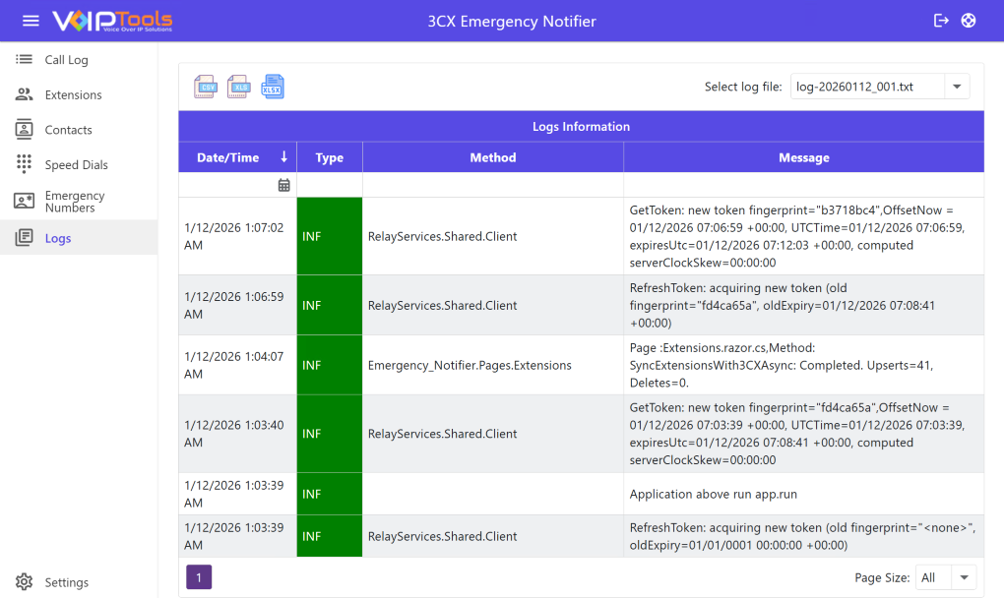Select Speed Dials menu item
This screenshot has height=598, width=1004.
(x=76, y=165)
